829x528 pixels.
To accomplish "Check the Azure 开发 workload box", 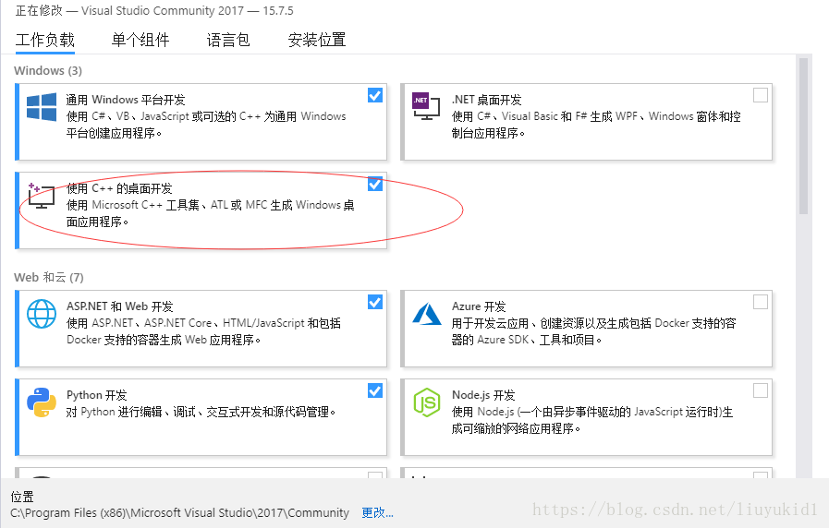I will click(x=761, y=302).
